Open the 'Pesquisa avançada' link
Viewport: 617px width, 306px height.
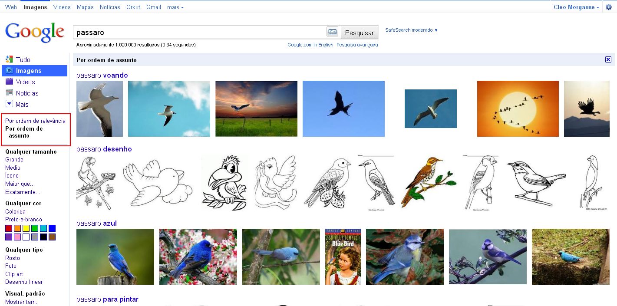(357, 45)
